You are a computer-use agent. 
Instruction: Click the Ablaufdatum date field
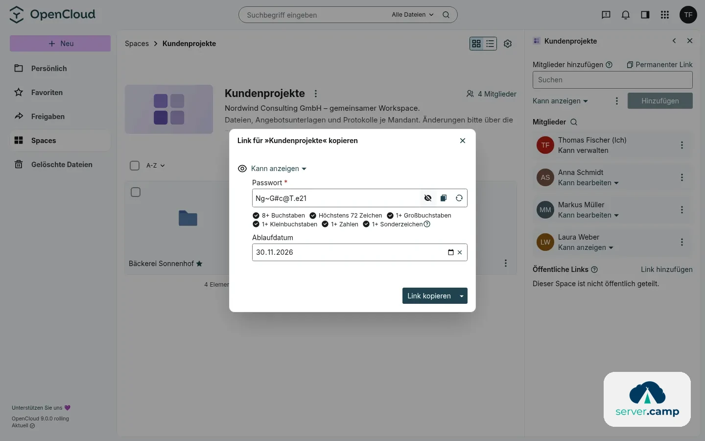(x=360, y=252)
